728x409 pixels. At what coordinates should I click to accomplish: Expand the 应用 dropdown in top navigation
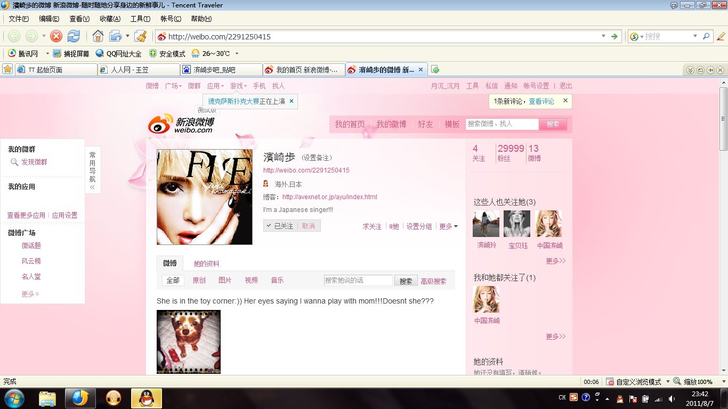point(216,86)
